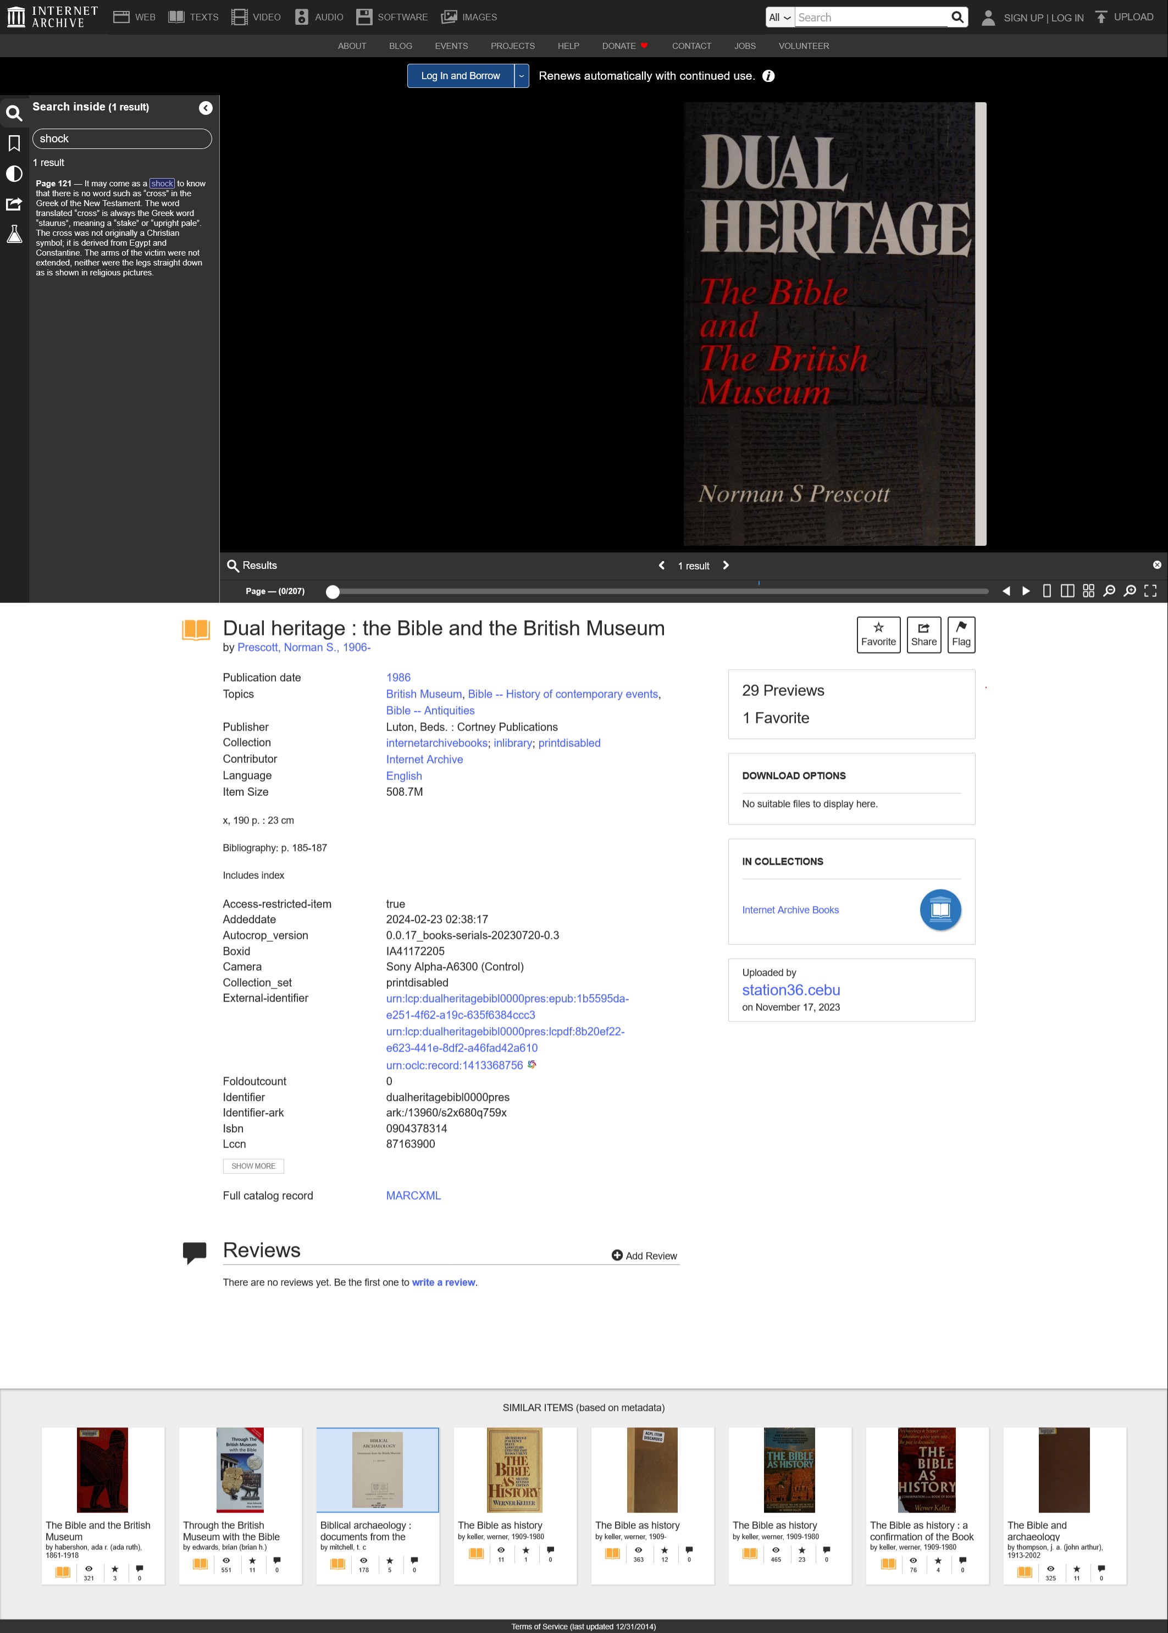Screen dimensions: 1168x1633
Task: Open publication date 1986 link
Action: 398,677
